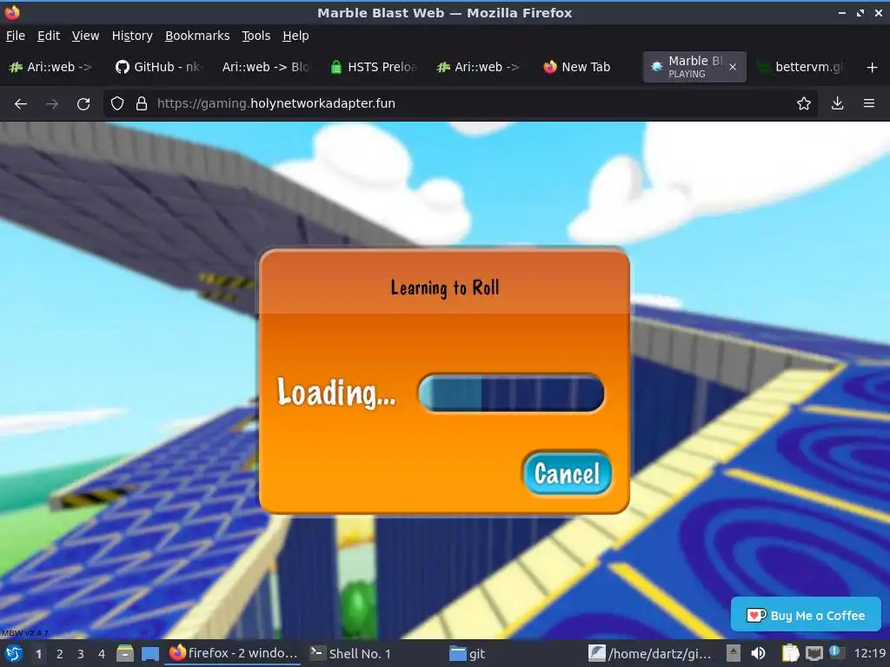The image size is (890, 667).
Task: Open the Help menu
Action: click(x=296, y=36)
